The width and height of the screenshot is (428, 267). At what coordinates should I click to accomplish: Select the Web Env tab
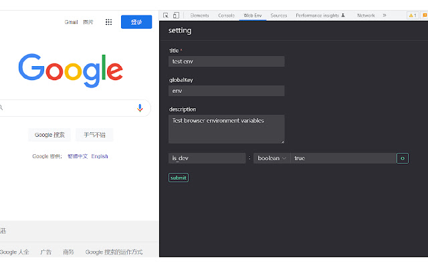(253, 15)
